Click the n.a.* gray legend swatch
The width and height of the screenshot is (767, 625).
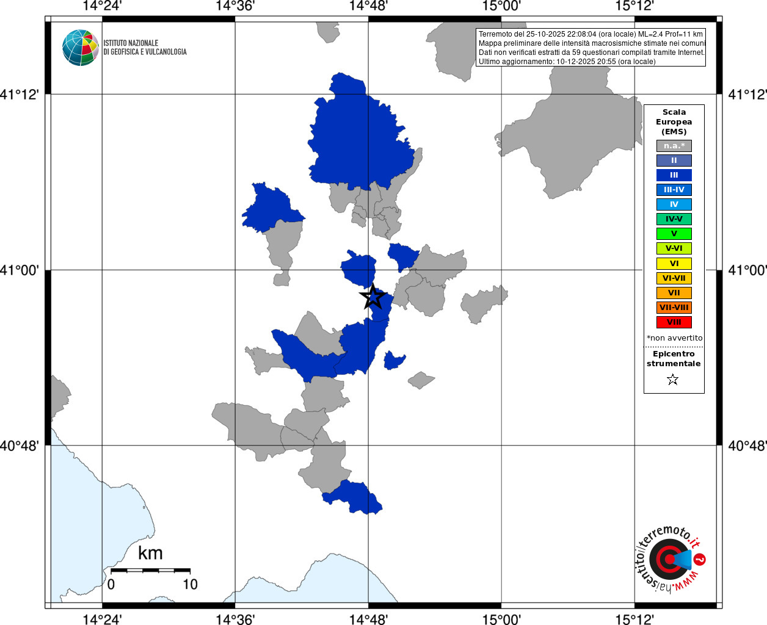click(x=674, y=146)
